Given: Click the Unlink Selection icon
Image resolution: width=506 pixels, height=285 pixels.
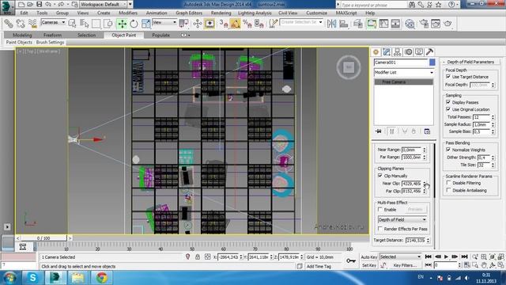Looking at the screenshot, I should (x=21, y=24).
